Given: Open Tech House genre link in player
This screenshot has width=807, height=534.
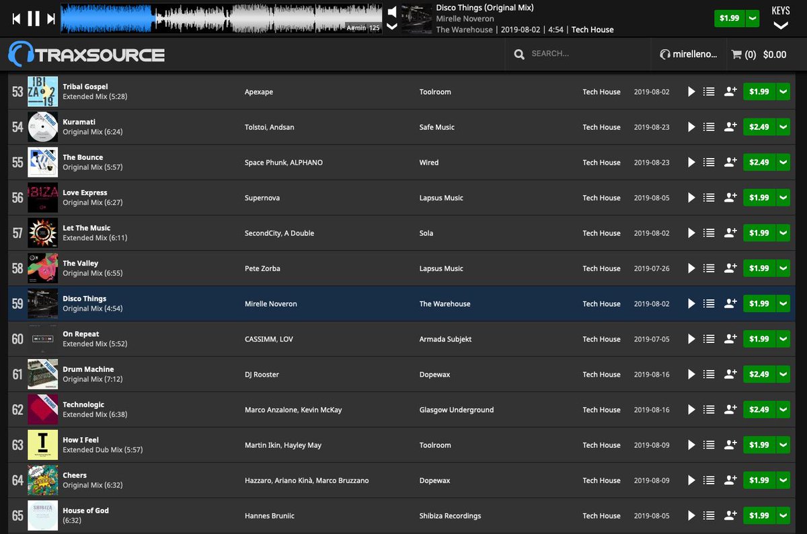Looking at the screenshot, I should pyautogui.click(x=592, y=30).
